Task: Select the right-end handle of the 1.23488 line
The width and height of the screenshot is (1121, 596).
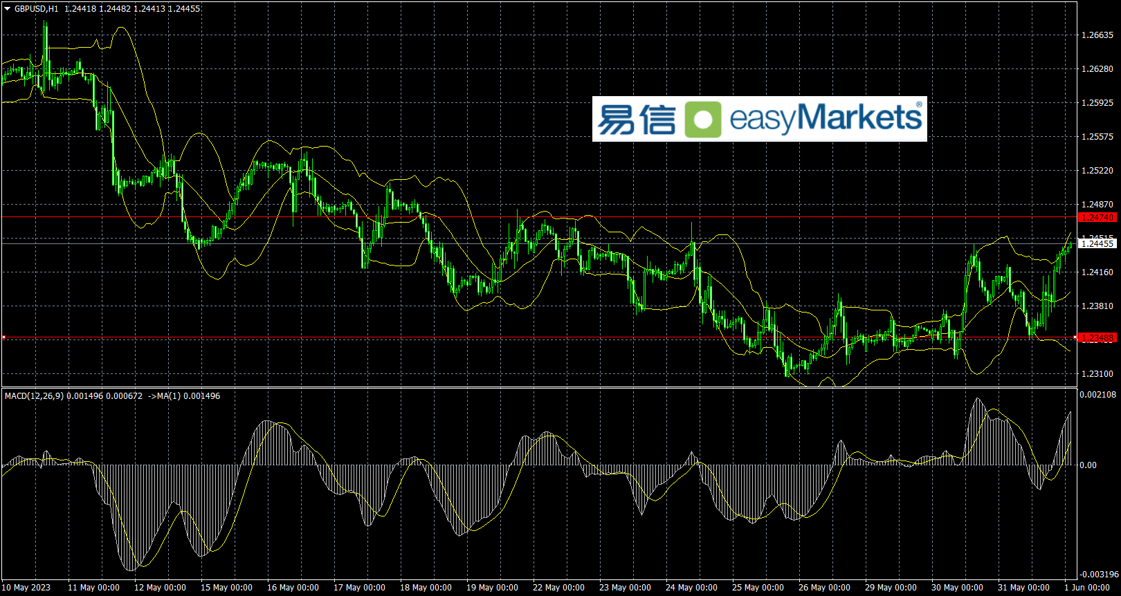Action: (1075, 337)
